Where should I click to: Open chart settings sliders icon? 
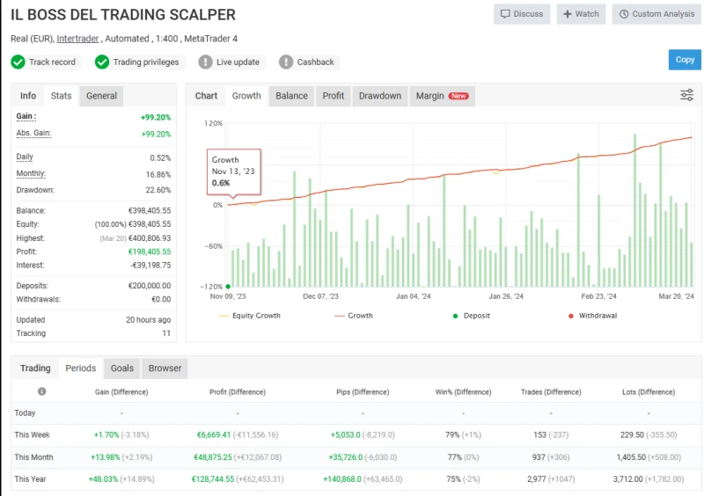point(686,96)
